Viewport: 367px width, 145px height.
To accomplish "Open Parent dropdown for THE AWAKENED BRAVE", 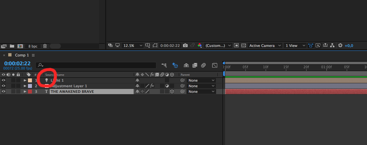I will [x=201, y=92].
